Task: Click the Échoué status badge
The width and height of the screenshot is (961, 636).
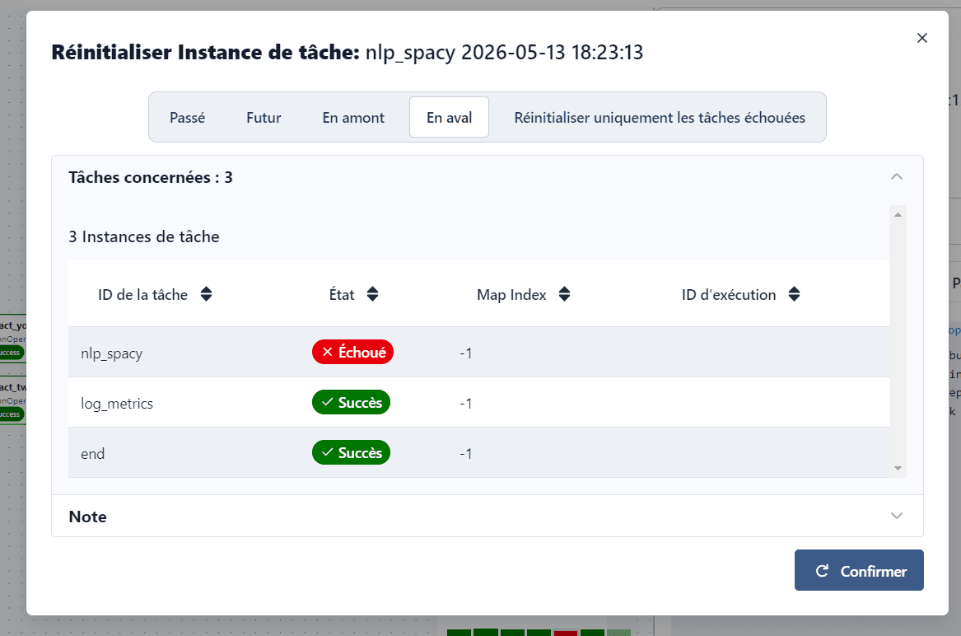Action: (352, 352)
